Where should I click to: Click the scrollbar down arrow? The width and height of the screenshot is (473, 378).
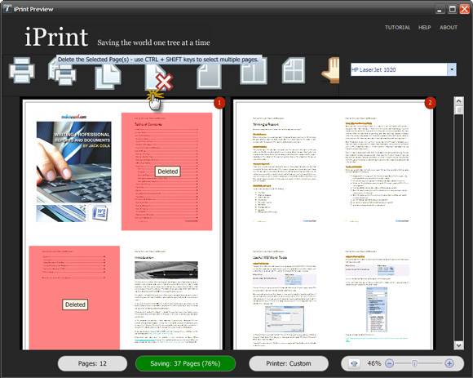click(458, 345)
